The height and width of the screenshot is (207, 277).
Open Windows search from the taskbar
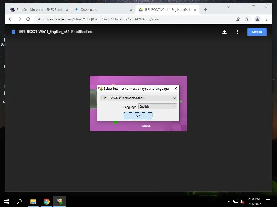point(19,202)
